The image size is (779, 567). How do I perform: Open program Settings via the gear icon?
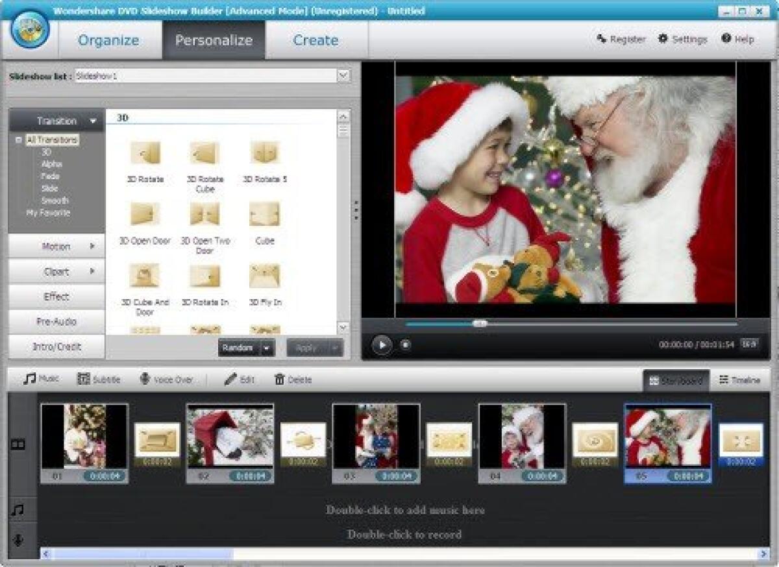[x=662, y=39]
